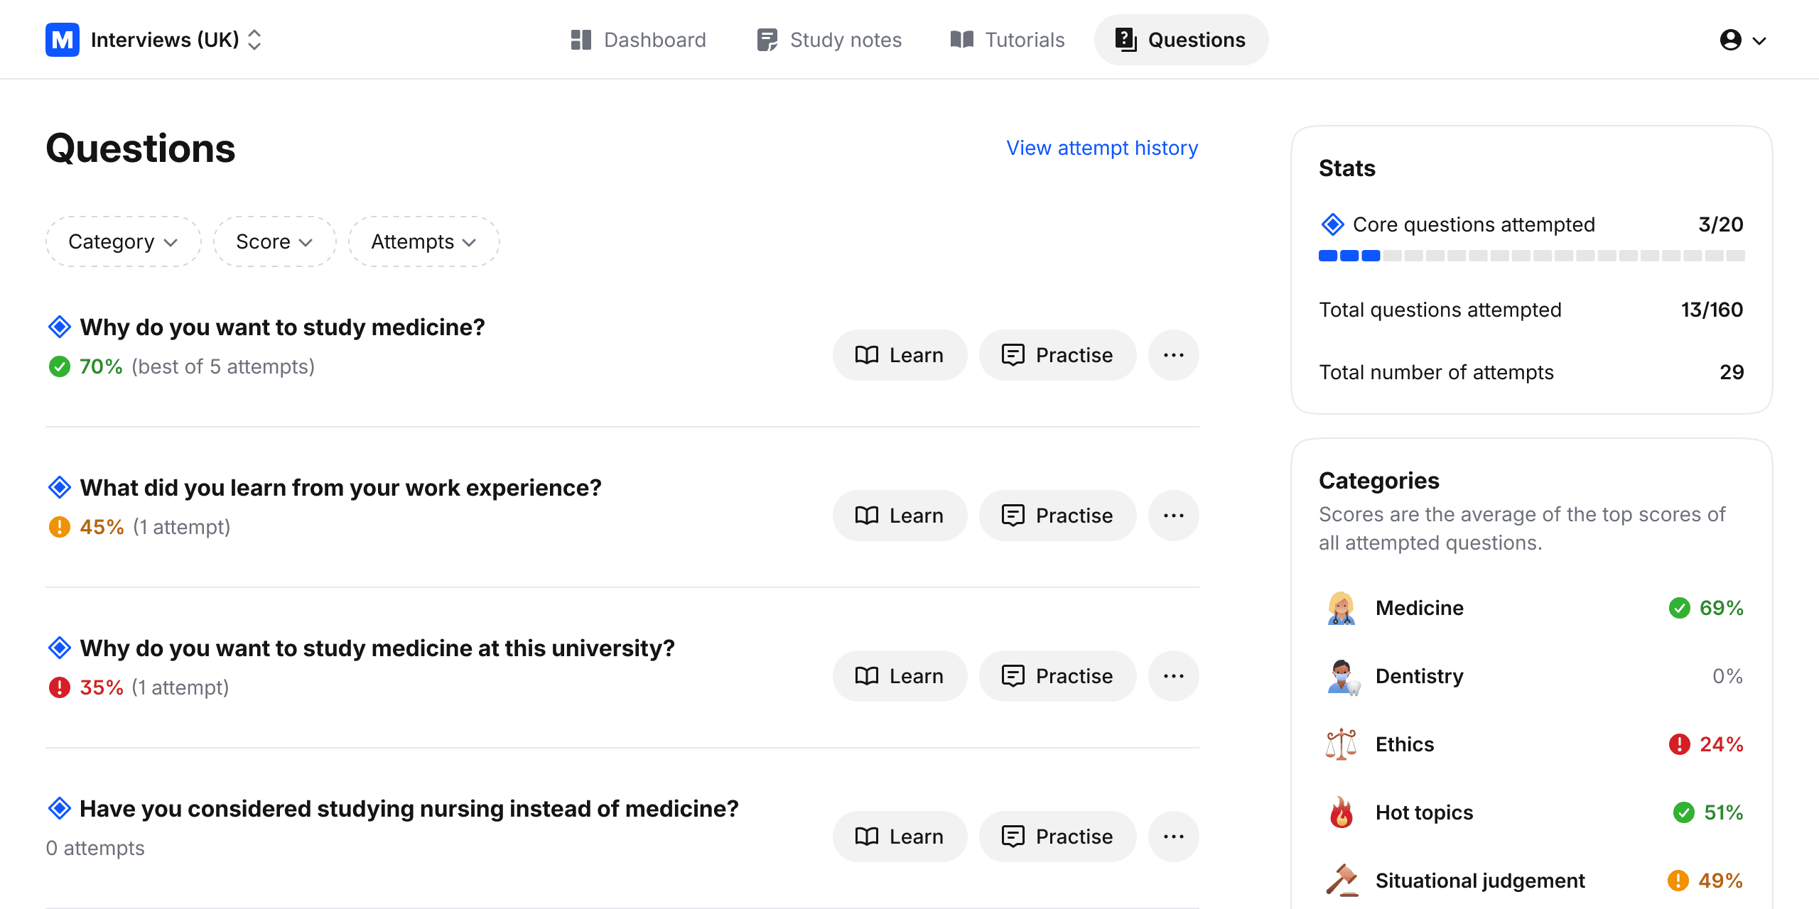
Task: Click the Dentistry category dentist icon
Action: coord(1341,676)
